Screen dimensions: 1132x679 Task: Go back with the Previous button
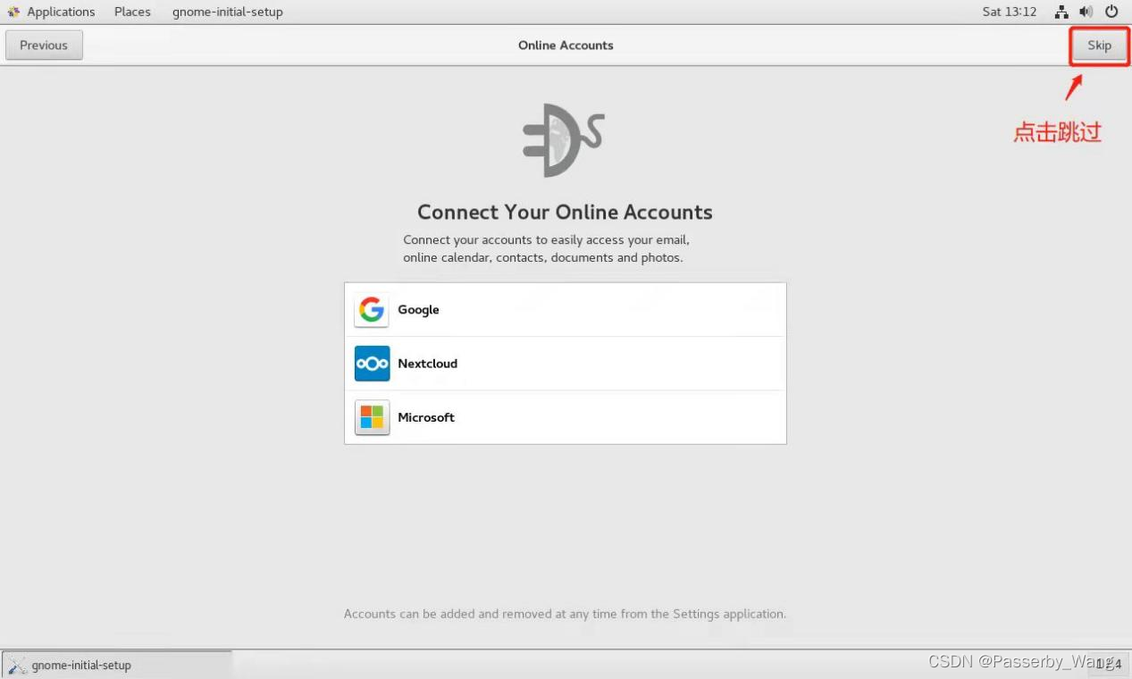pyautogui.click(x=44, y=46)
